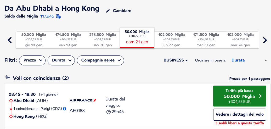Click the miles coins icon next to balance
This screenshot has width=271, height=129.
pyautogui.click(x=58, y=16)
